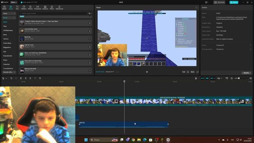
Task: Start voiceover recording with the microphone icon
Action: (196, 78)
